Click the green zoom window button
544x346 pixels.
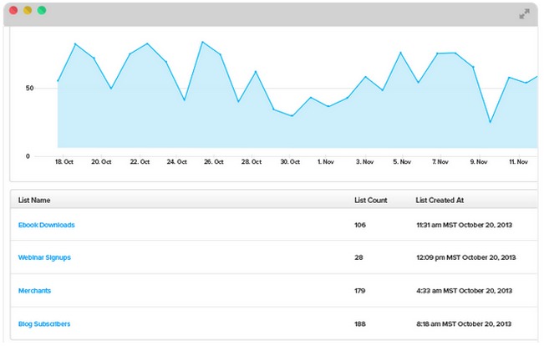pyautogui.click(x=42, y=10)
